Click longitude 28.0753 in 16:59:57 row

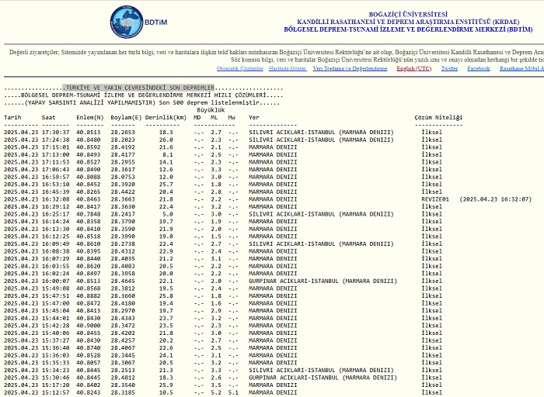pyautogui.click(x=123, y=177)
